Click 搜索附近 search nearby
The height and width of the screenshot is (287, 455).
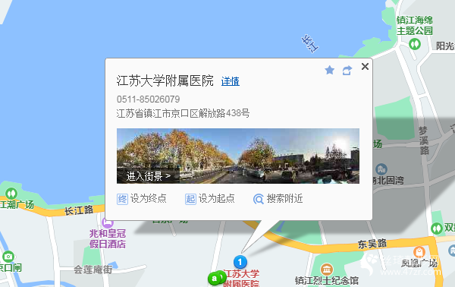pos(278,199)
